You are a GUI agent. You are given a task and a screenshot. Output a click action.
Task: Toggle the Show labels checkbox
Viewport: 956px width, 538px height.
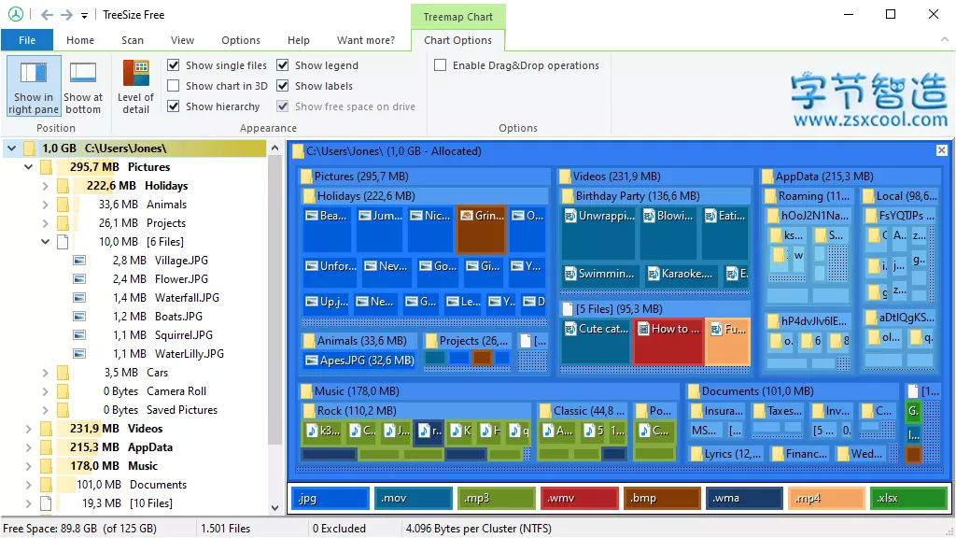pyautogui.click(x=283, y=86)
